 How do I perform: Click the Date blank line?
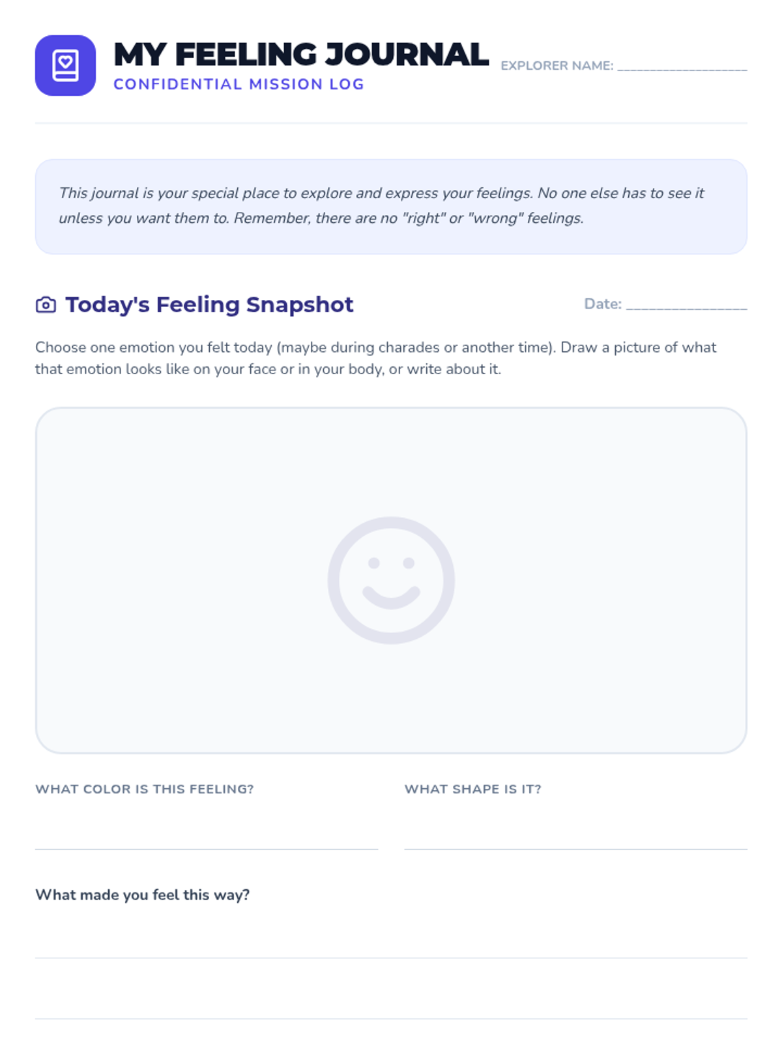tap(686, 305)
